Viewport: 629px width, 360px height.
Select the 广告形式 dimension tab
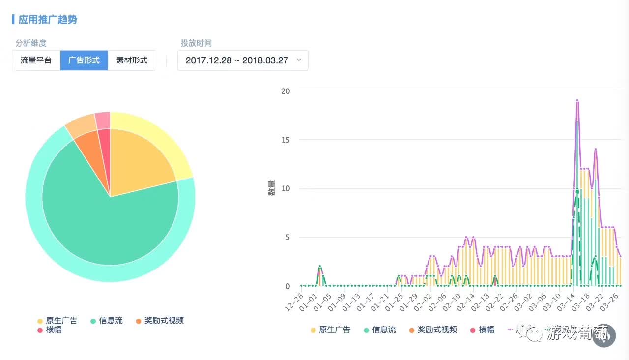point(84,60)
